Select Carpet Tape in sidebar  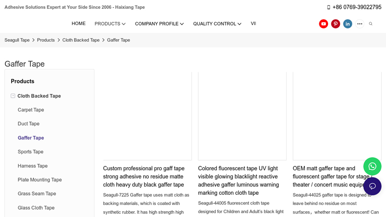click(x=31, y=110)
